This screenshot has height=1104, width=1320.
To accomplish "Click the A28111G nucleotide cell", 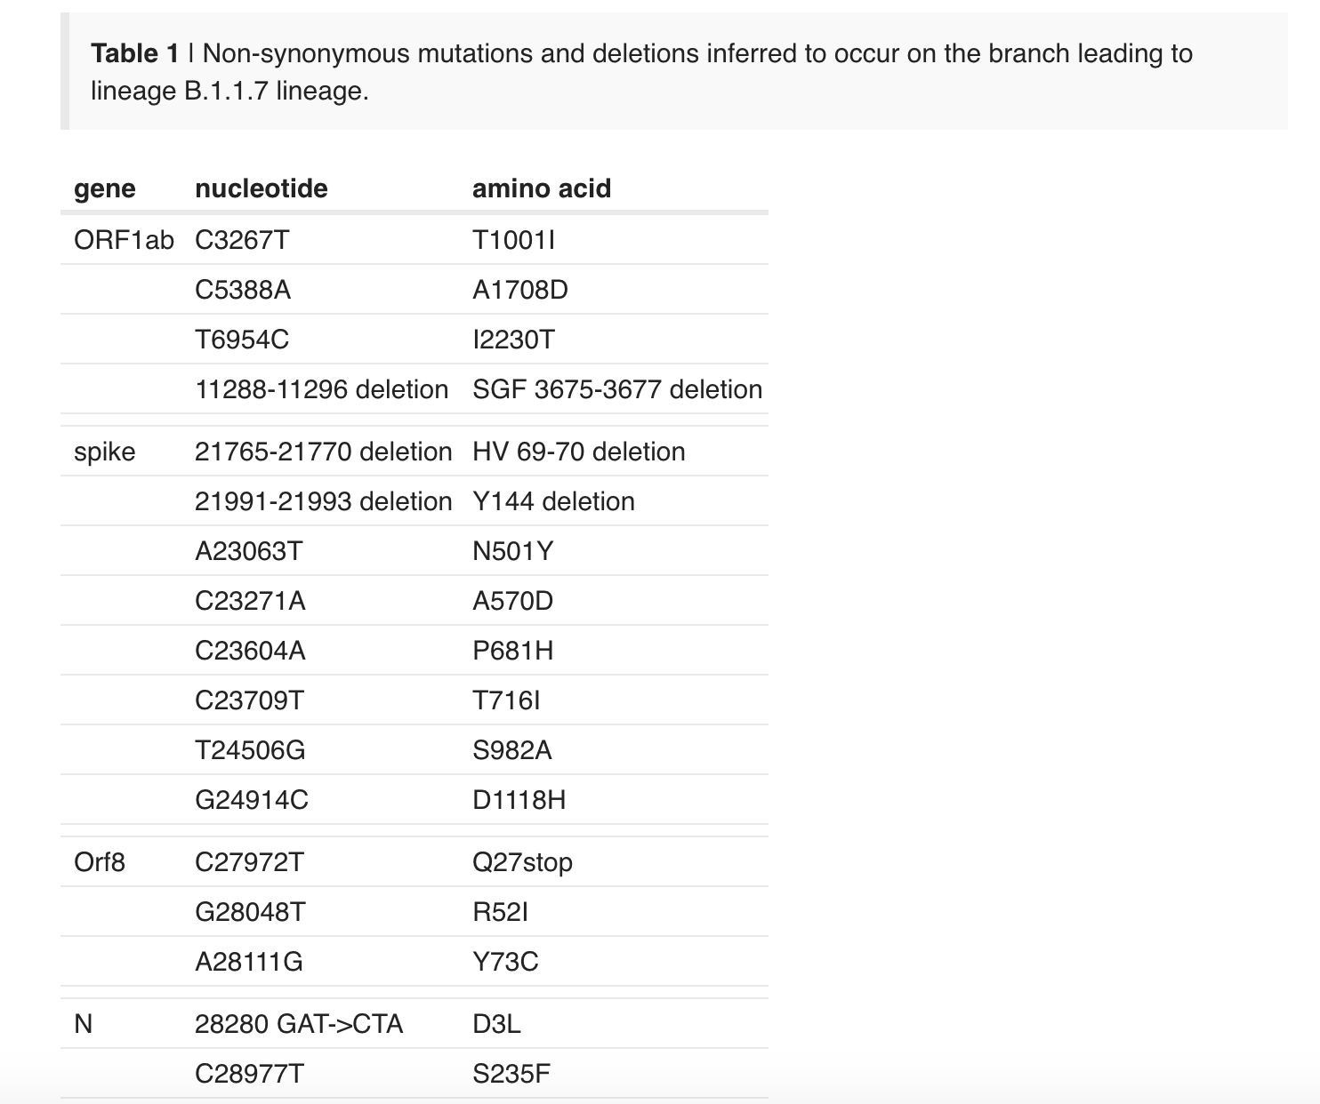I will [249, 962].
